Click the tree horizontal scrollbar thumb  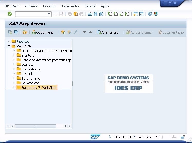(35, 126)
